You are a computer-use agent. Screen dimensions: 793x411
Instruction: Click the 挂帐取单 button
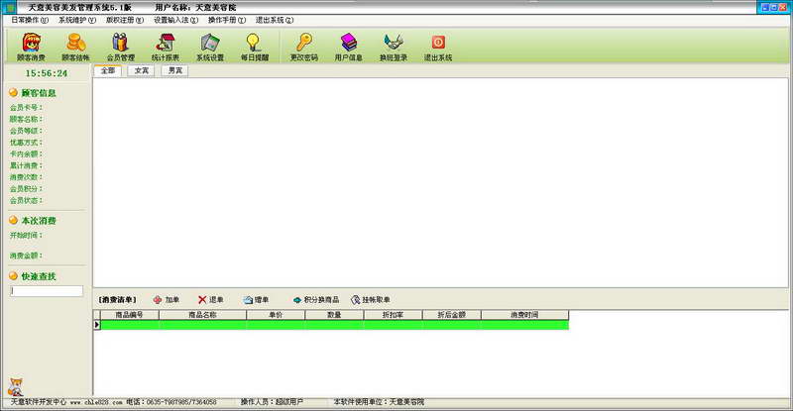point(371,300)
